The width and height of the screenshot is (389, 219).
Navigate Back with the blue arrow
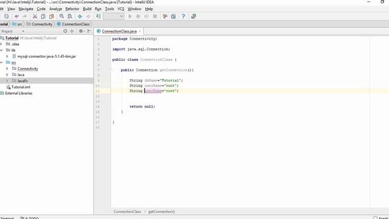pyautogui.click(x=80, y=16)
